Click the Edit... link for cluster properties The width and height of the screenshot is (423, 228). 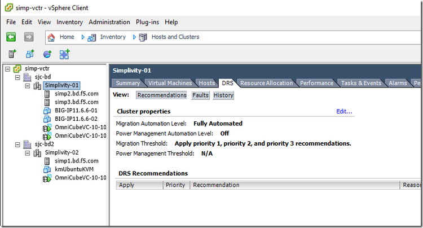tap(344, 111)
